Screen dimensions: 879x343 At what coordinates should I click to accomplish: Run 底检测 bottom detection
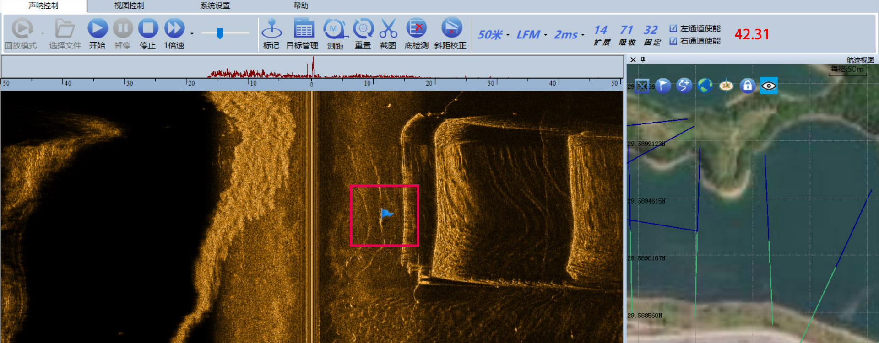[416, 28]
